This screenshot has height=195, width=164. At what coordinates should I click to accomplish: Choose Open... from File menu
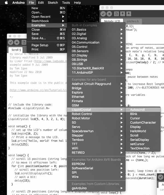[x=47, y=12]
